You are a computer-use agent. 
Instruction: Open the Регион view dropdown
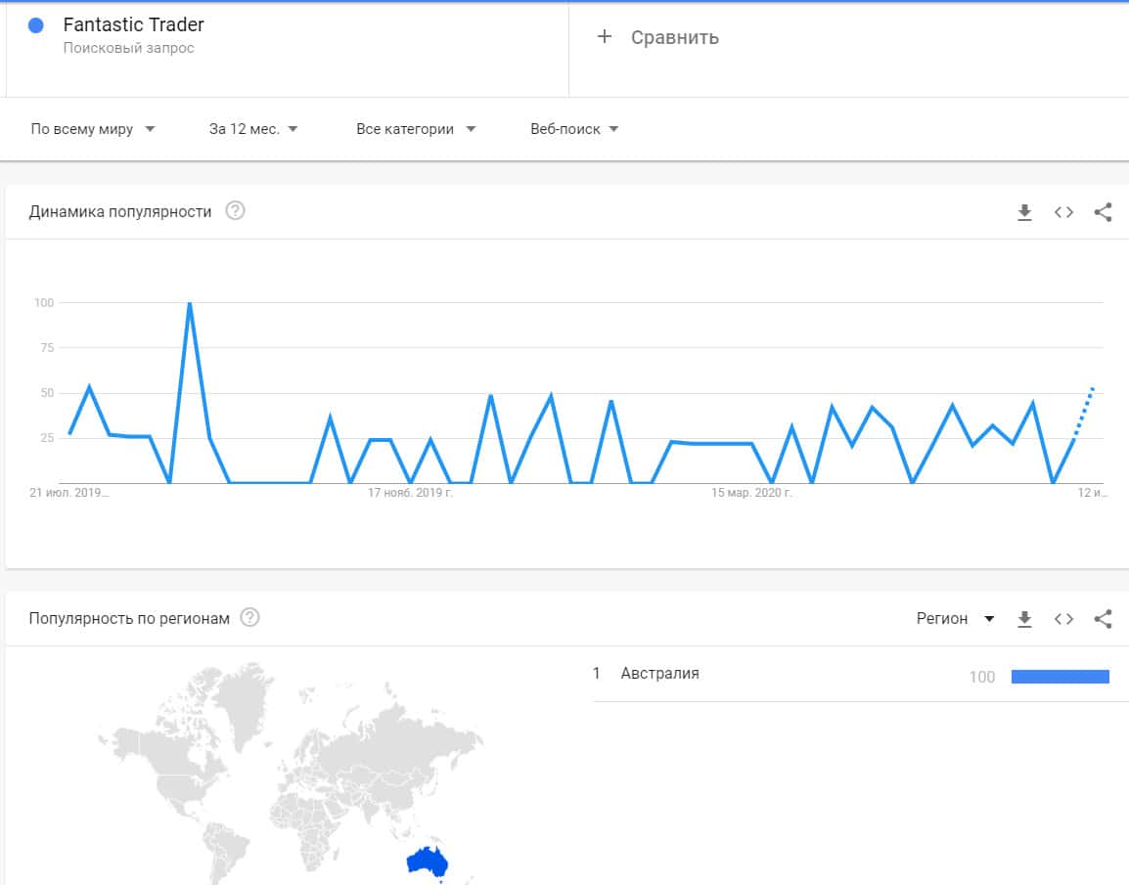(x=955, y=619)
